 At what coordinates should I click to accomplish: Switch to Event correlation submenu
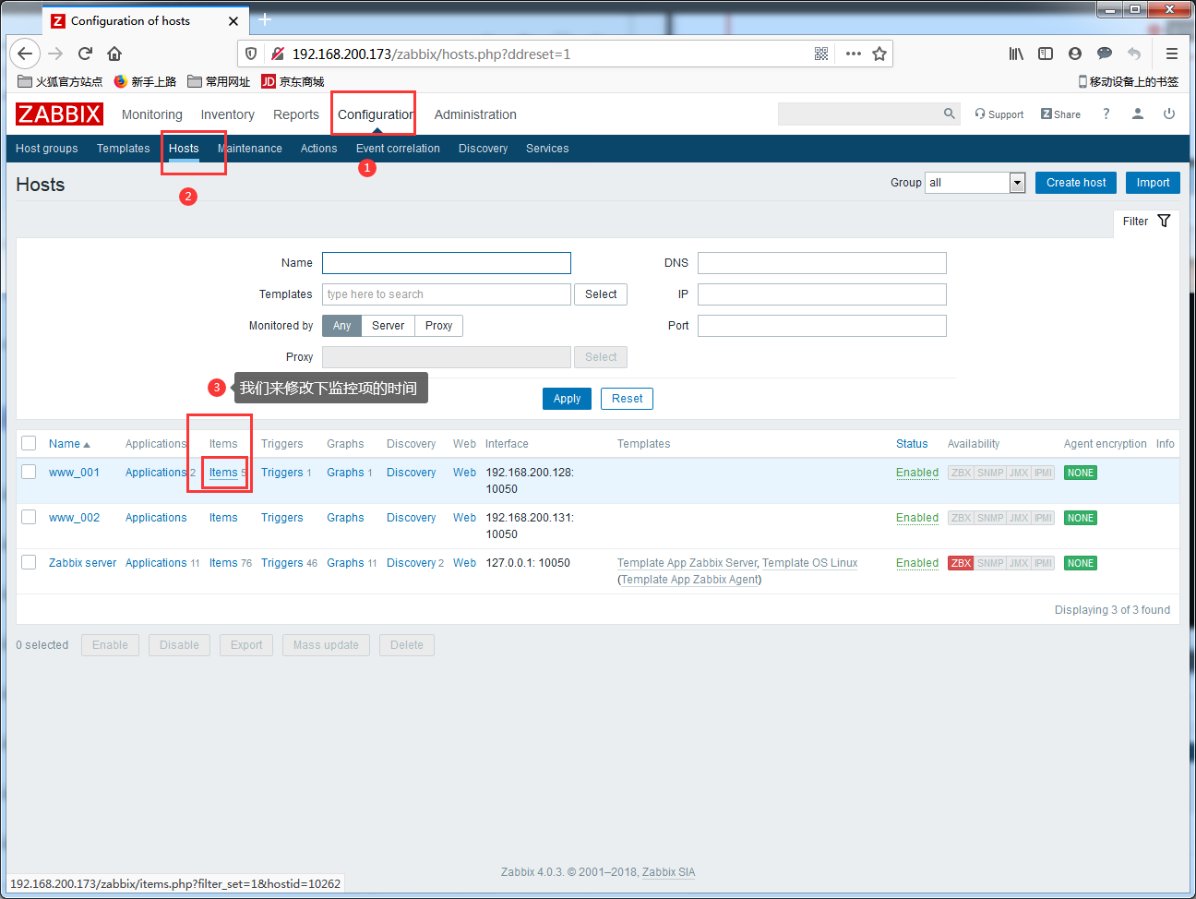398,149
